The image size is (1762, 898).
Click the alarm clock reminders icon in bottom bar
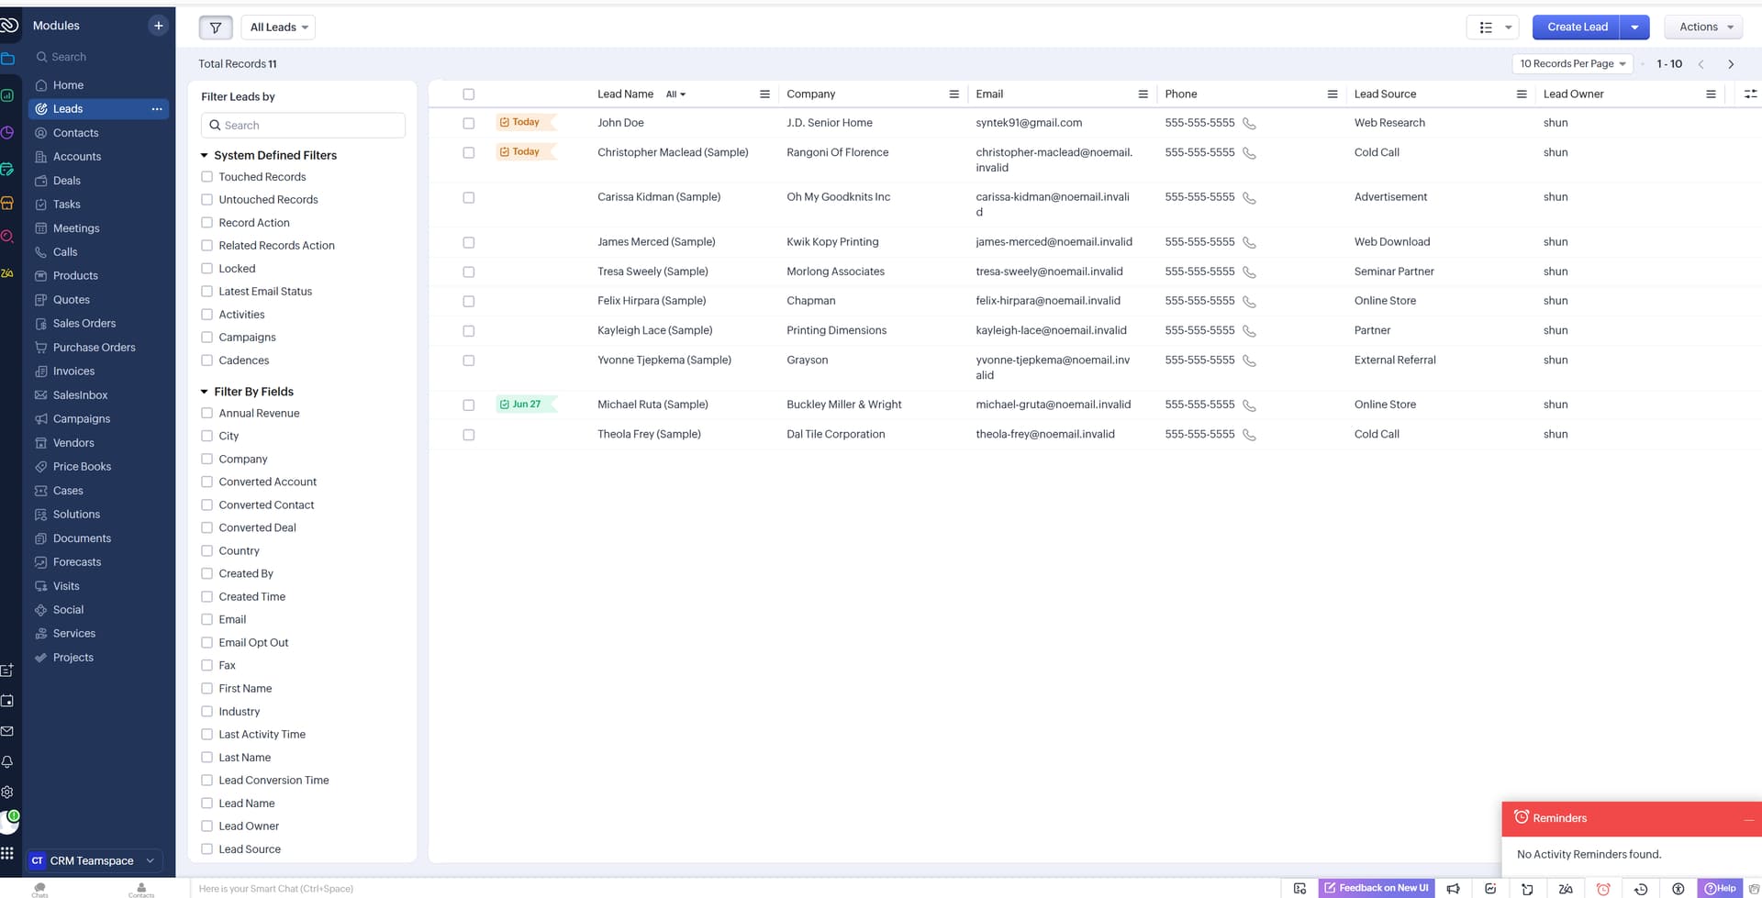[x=1603, y=889]
